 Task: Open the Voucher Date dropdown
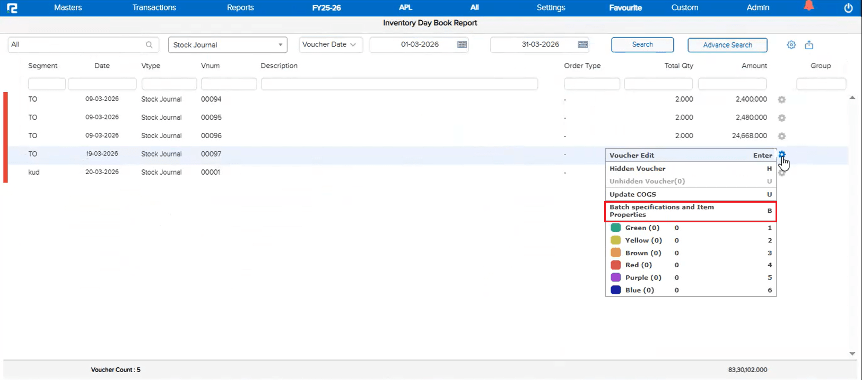(x=330, y=44)
